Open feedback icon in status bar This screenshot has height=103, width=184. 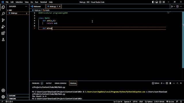(177, 102)
